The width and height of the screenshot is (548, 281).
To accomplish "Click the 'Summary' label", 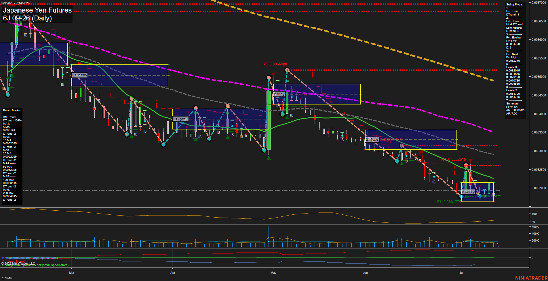I will tap(512, 104).
